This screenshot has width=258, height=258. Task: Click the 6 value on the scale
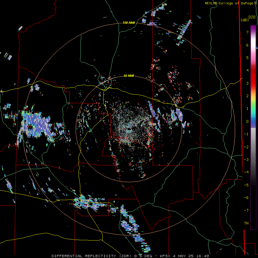tap(247, 45)
